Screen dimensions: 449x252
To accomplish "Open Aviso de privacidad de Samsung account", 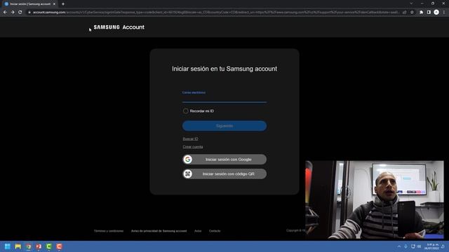I will [159, 231].
